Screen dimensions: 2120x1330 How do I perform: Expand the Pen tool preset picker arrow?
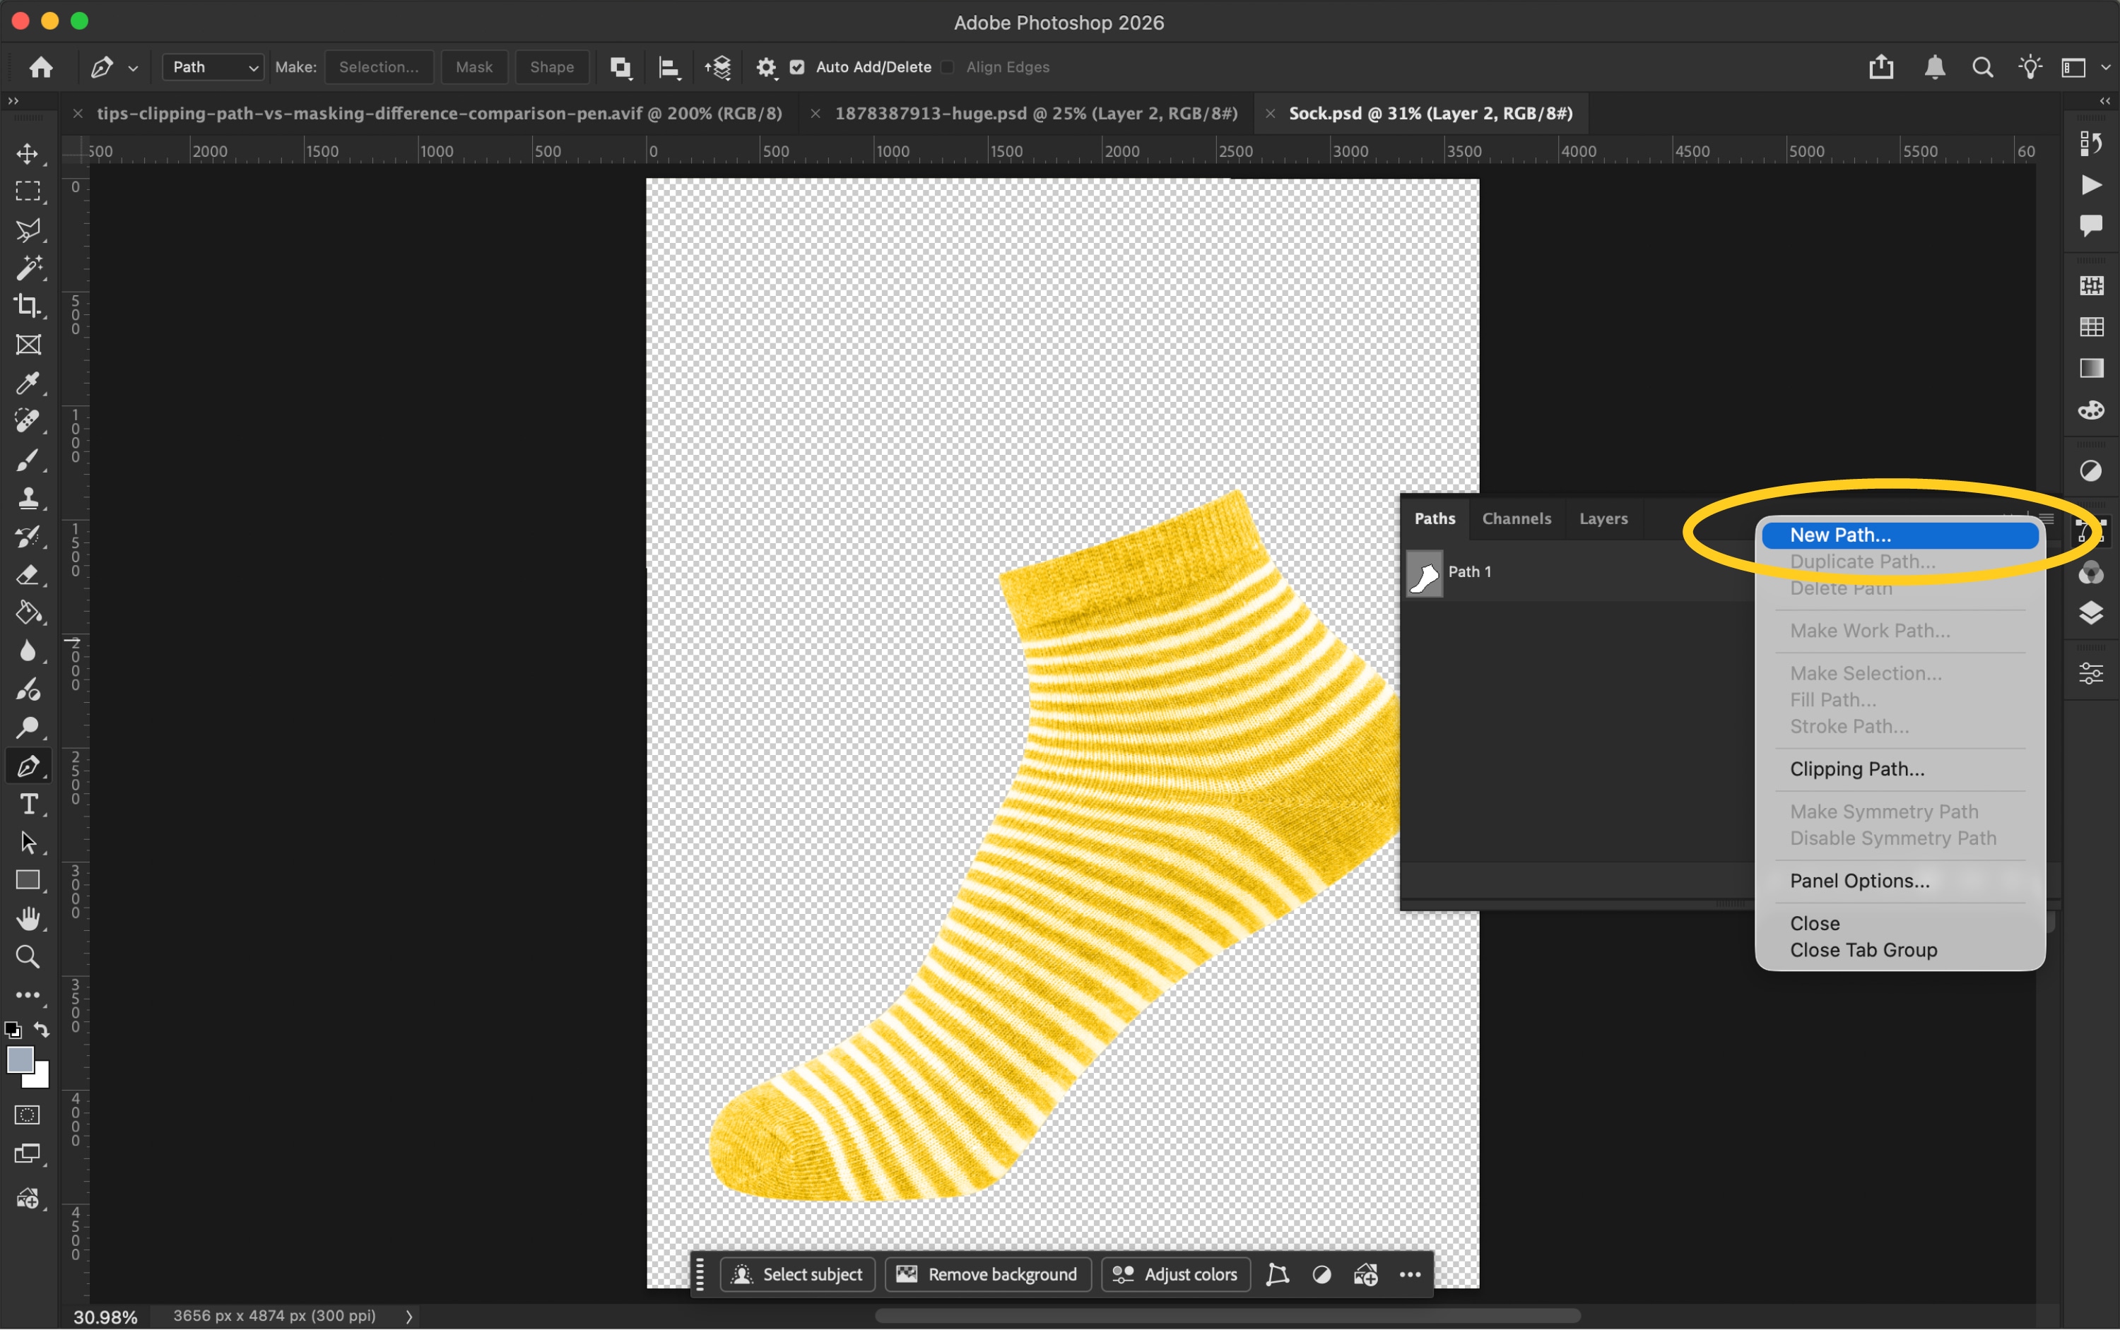coord(133,69)
